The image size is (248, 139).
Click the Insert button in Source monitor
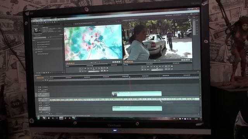[102, 71]
